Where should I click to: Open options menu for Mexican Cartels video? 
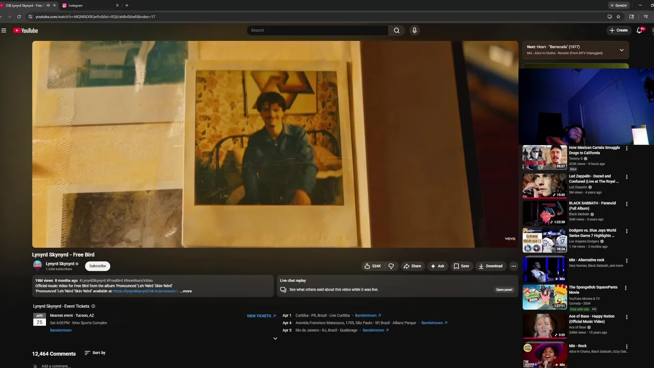tap(626, 149)
